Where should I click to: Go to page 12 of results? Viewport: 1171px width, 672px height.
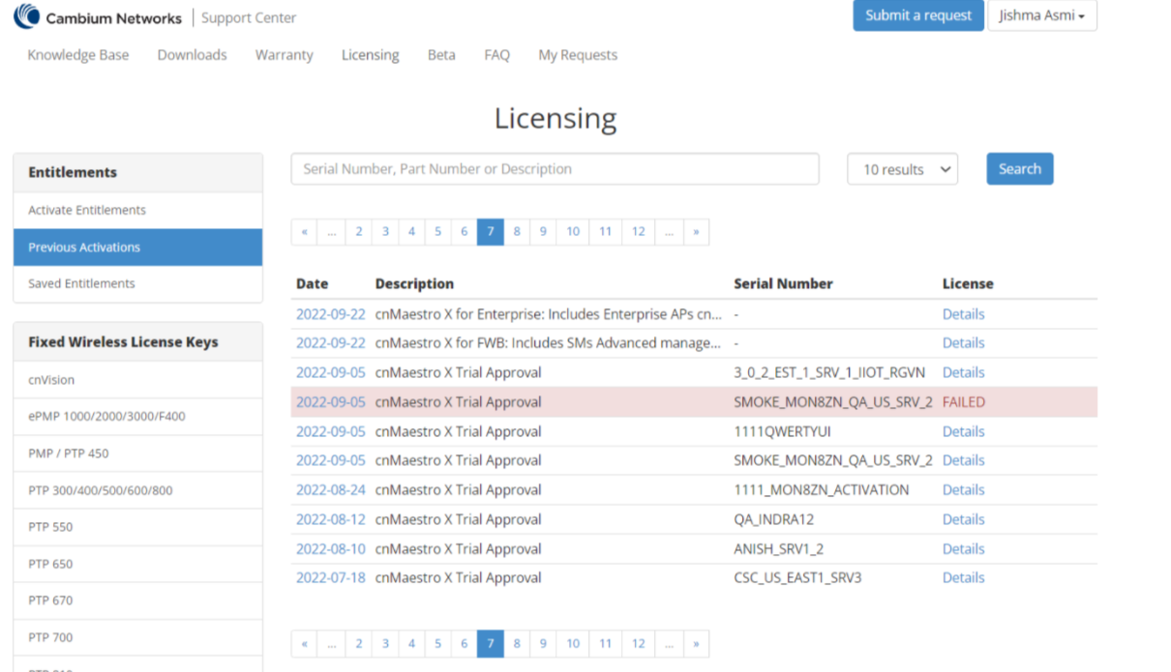(638, 231)
